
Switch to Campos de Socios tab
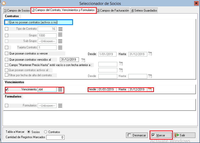[17, 10]
